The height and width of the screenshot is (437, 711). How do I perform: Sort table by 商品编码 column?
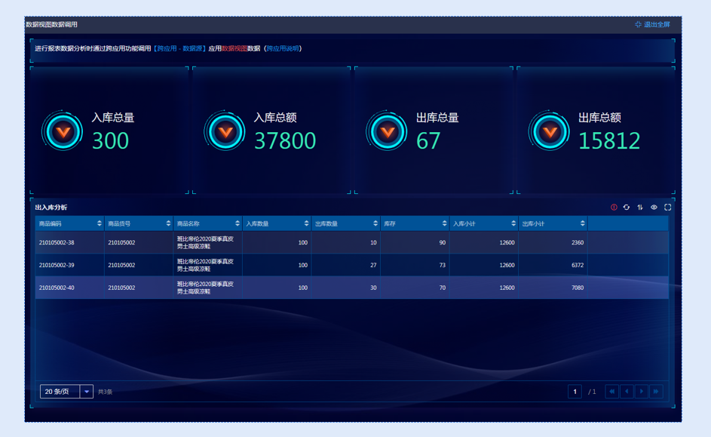click(x=100, y=223)
